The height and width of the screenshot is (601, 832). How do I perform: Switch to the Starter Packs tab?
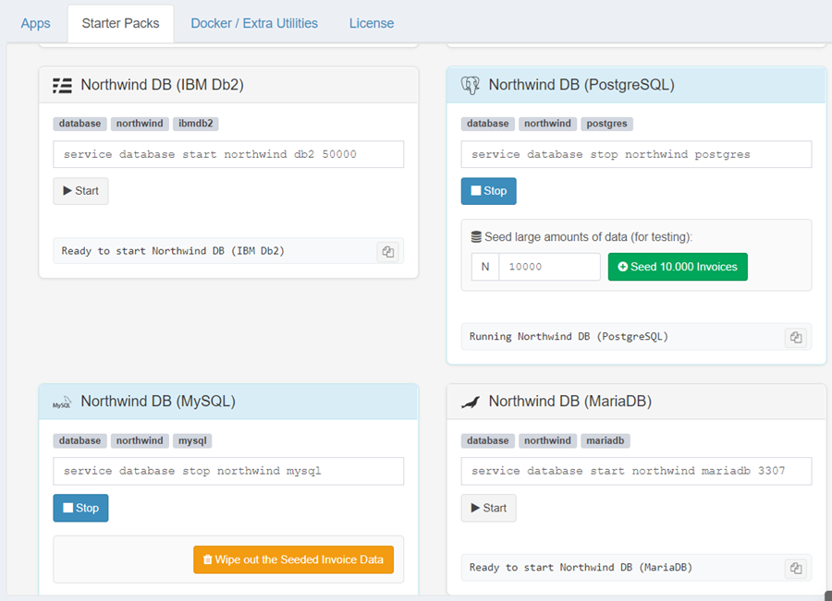[x=120, y=23]
